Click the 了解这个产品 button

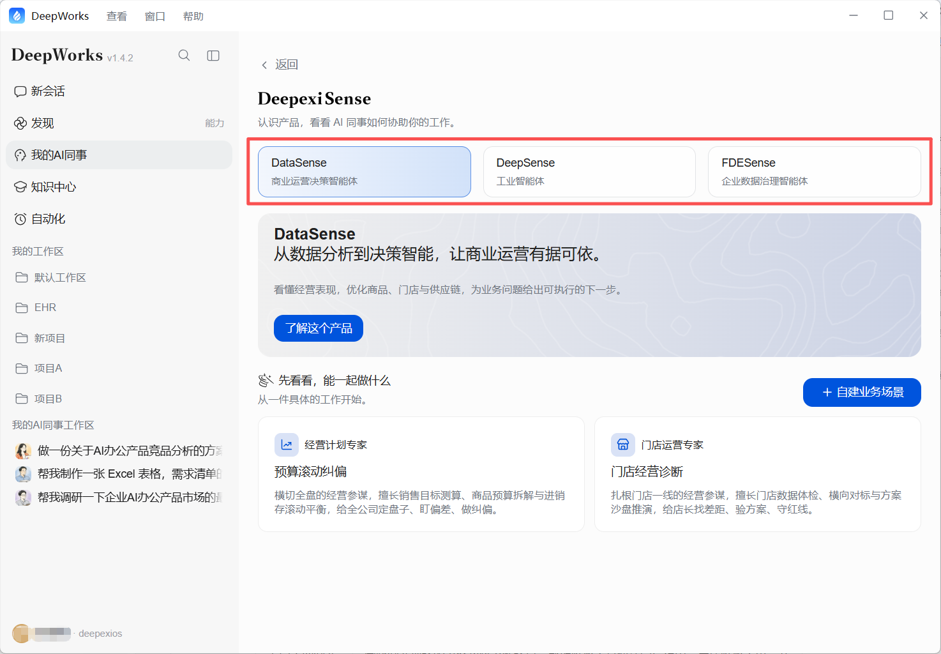click(319, 328)
